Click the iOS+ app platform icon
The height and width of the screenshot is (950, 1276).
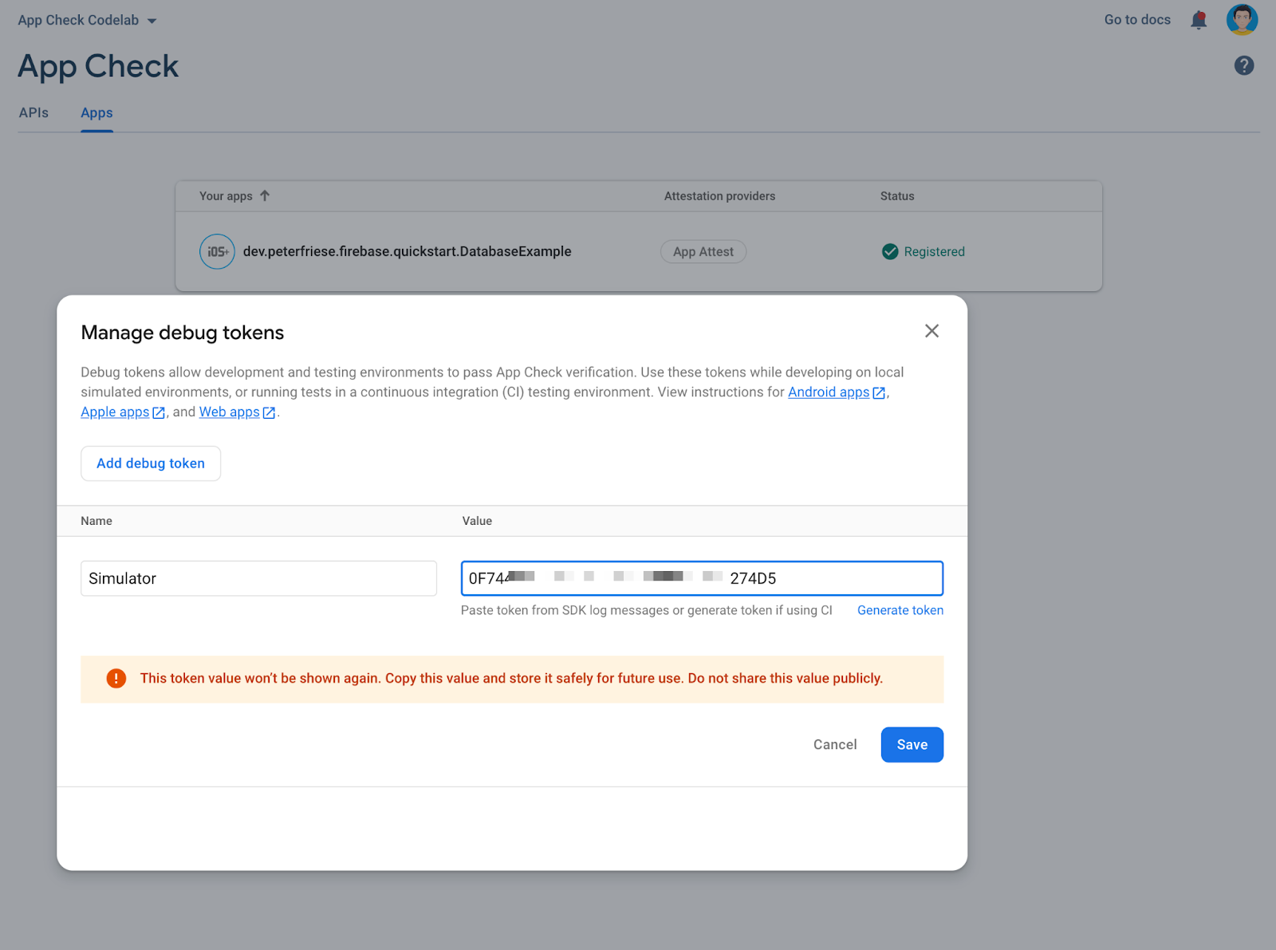217,252
